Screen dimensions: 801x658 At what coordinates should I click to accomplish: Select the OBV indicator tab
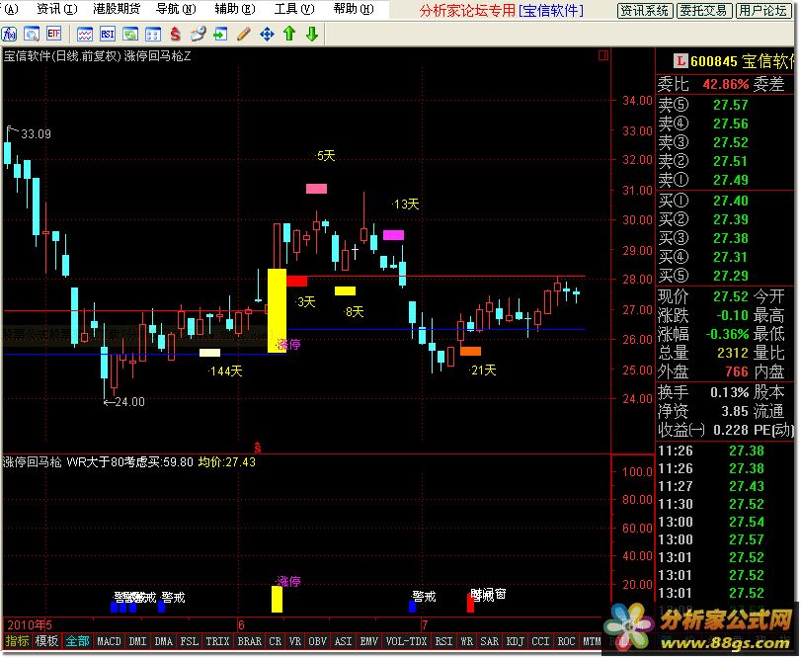point(318,640)
